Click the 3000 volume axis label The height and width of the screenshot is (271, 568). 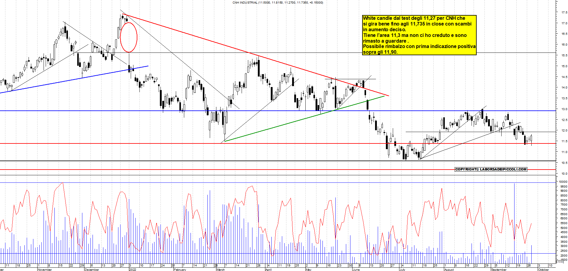coord(563,246)
